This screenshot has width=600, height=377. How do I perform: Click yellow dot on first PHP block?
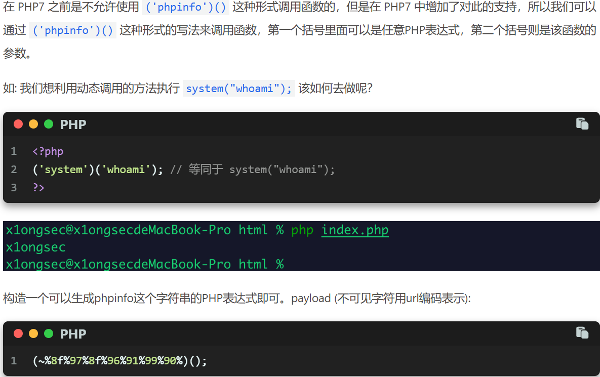coord(33,124)
